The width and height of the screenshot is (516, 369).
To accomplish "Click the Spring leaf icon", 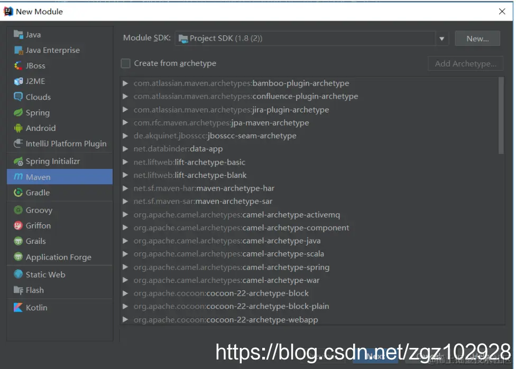I will pyautogui.click(x=18, y=112).
